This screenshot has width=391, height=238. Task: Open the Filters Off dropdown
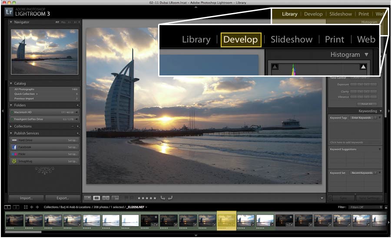[365, 207]
